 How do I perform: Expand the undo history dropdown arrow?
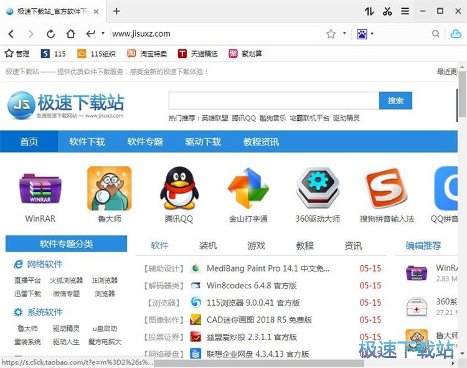103,33
